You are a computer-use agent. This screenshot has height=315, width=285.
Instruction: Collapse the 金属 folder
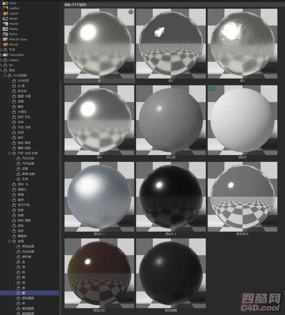(x=9, y=241)
